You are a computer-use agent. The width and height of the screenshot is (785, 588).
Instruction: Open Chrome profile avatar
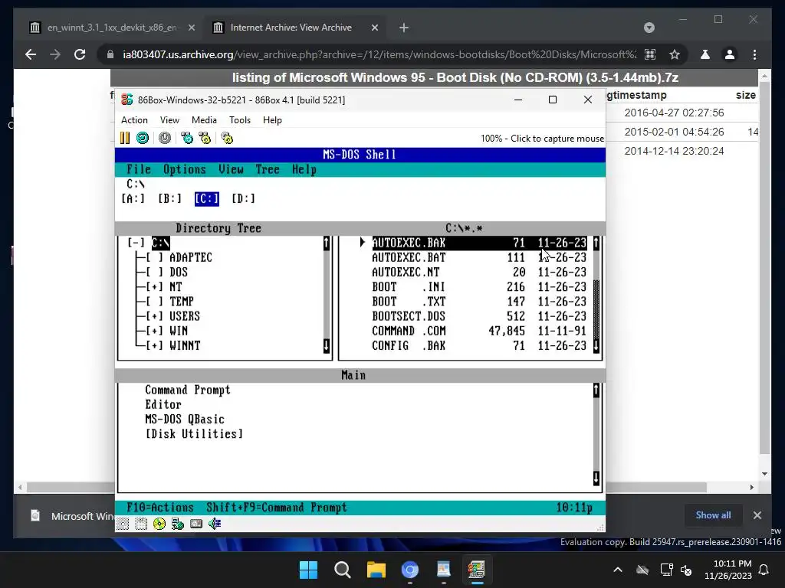[730, 54]
